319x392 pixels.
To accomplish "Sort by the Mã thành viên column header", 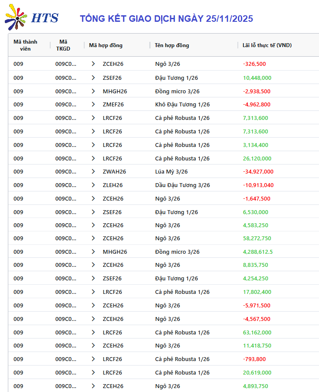I will [x=25, y=45].
